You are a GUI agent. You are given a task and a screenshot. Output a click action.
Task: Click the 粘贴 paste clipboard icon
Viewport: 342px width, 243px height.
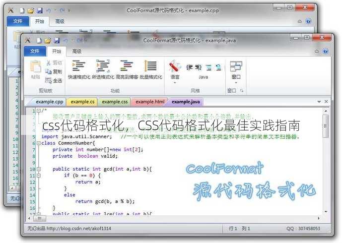(35, 66)
